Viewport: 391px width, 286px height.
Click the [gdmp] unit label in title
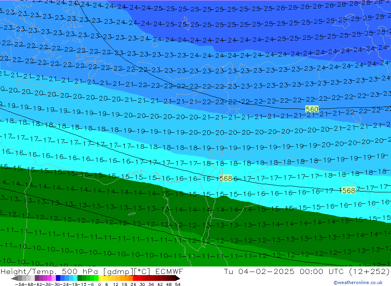point(119,271)
